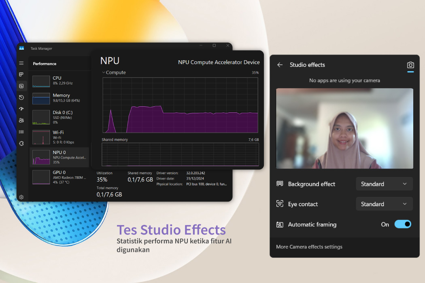Open Task Manager hamburger navigation menu
This screenshot has height=283, width=425.
coord(21,63)
